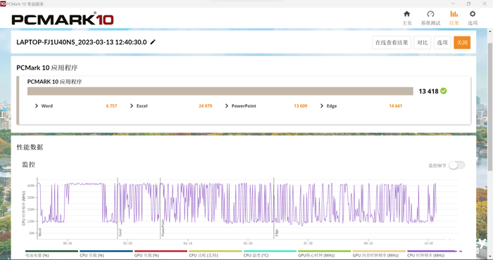Click the overall score 13 418

[x=428, y=91]
